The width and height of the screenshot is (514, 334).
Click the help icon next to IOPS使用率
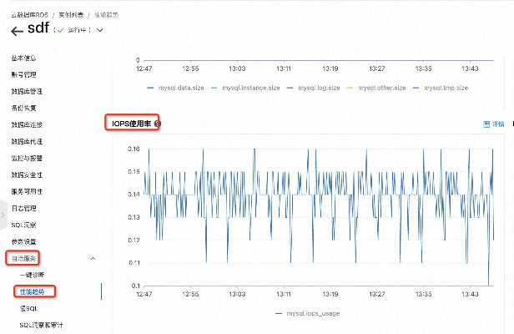[x=157, y=124]
